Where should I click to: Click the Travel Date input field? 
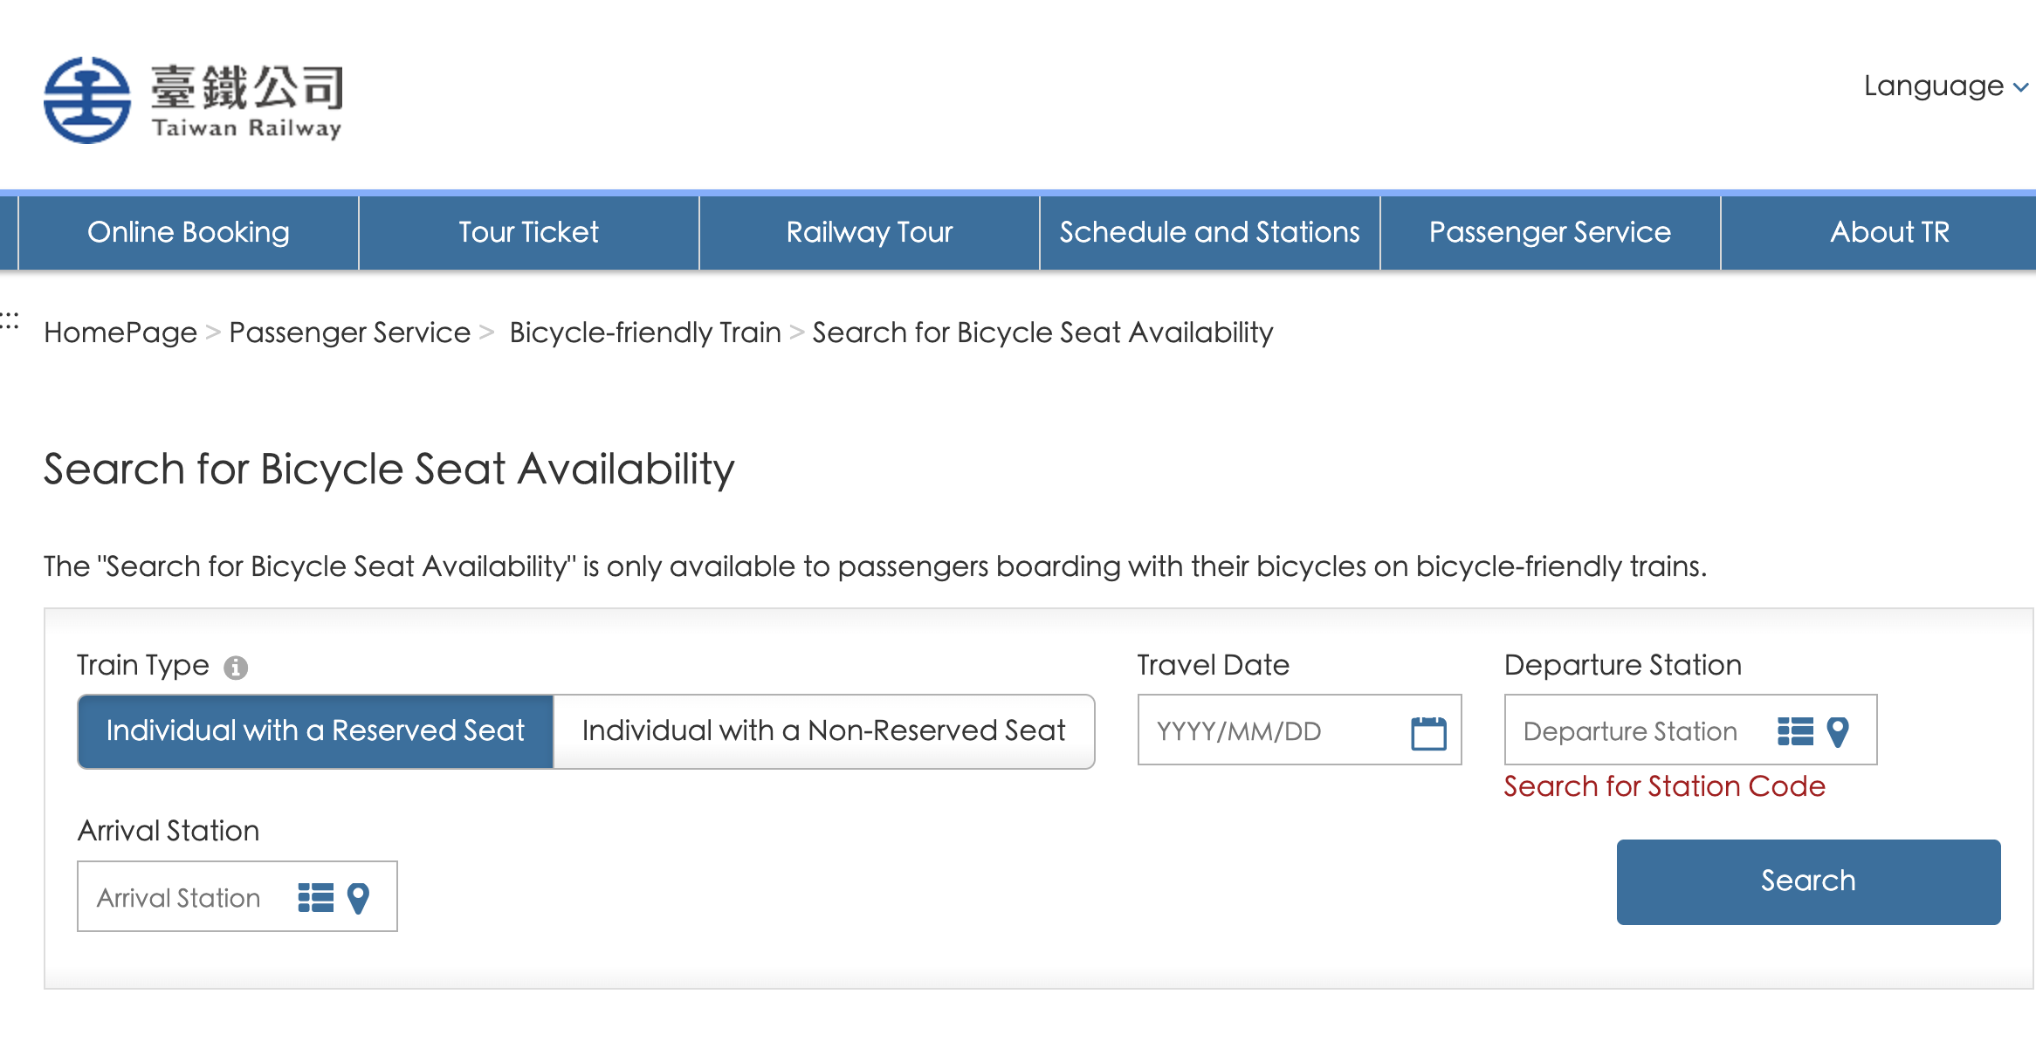tap(1270, 730)
